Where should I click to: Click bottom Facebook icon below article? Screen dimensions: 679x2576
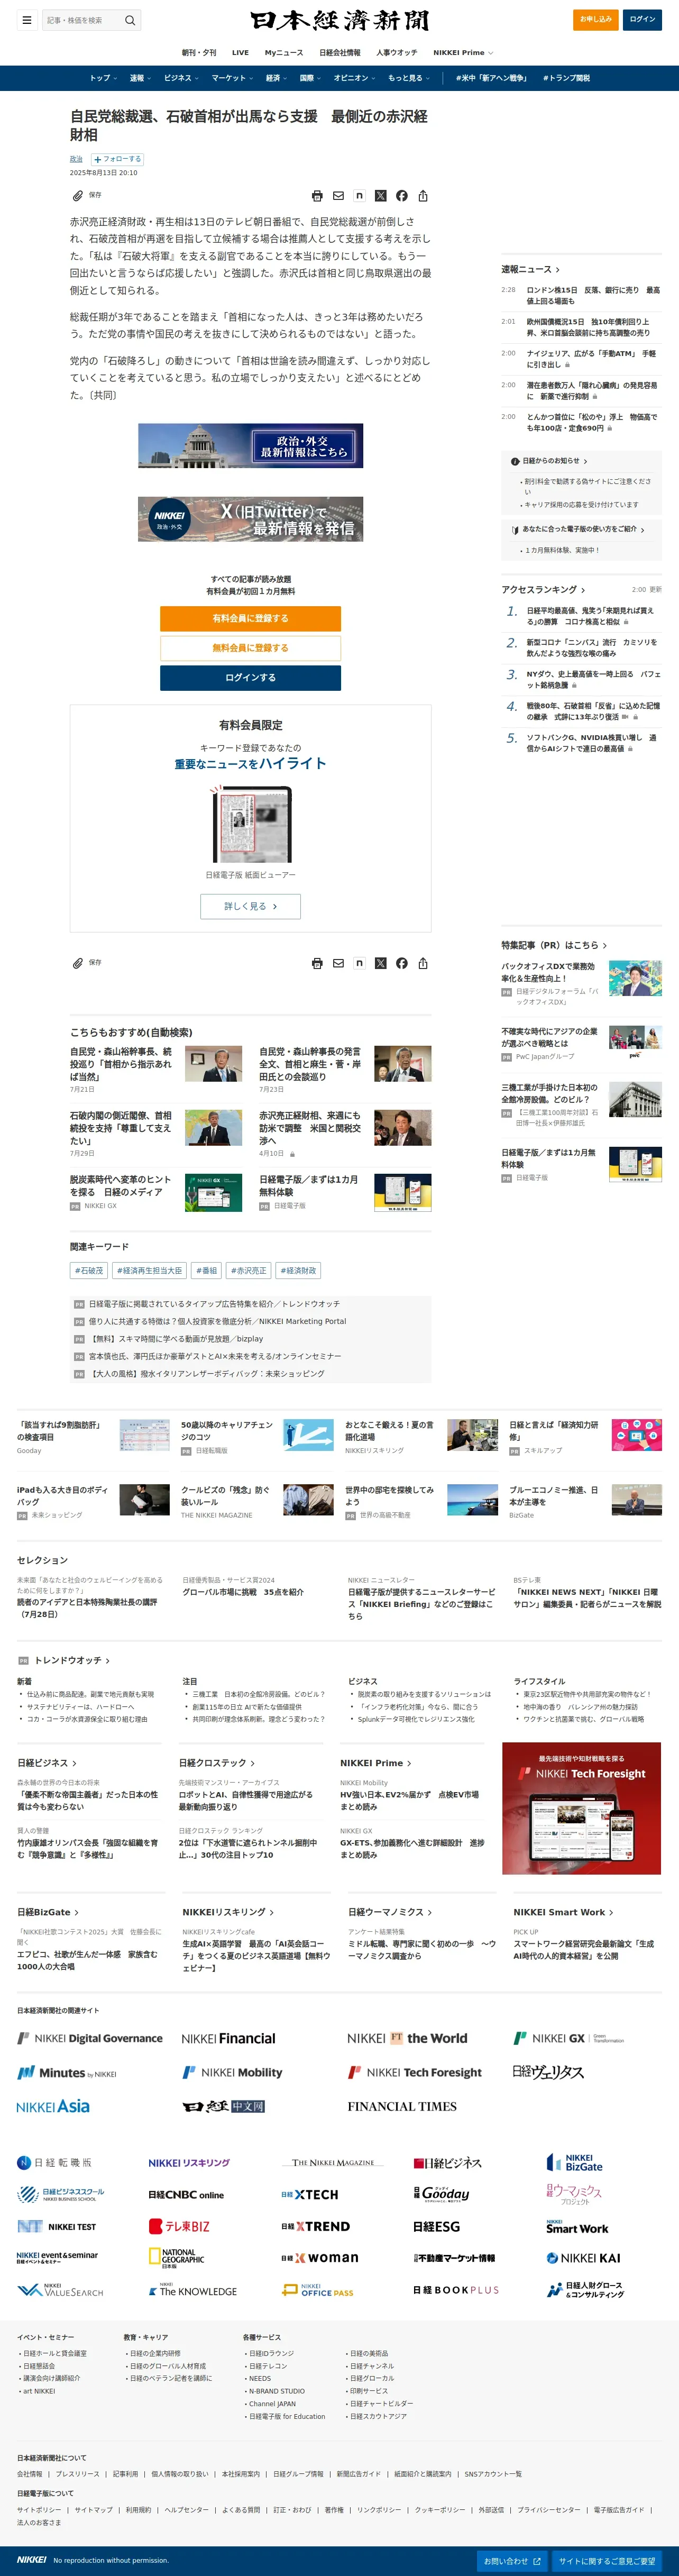pos(401,963)
